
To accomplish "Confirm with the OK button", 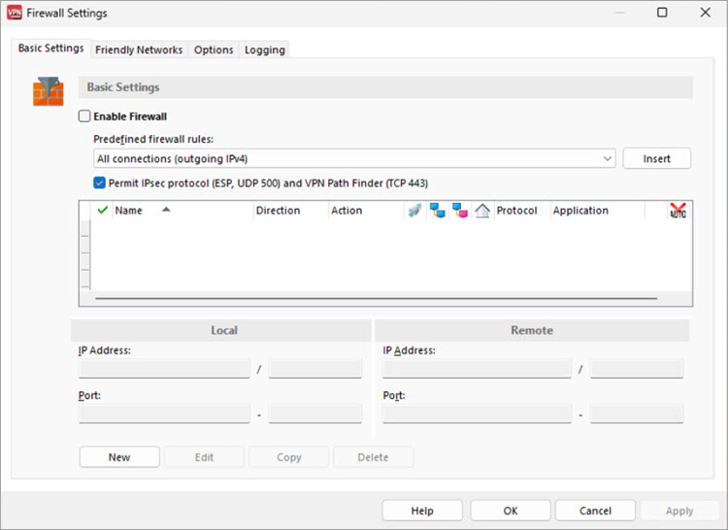I will click(511, 511).
